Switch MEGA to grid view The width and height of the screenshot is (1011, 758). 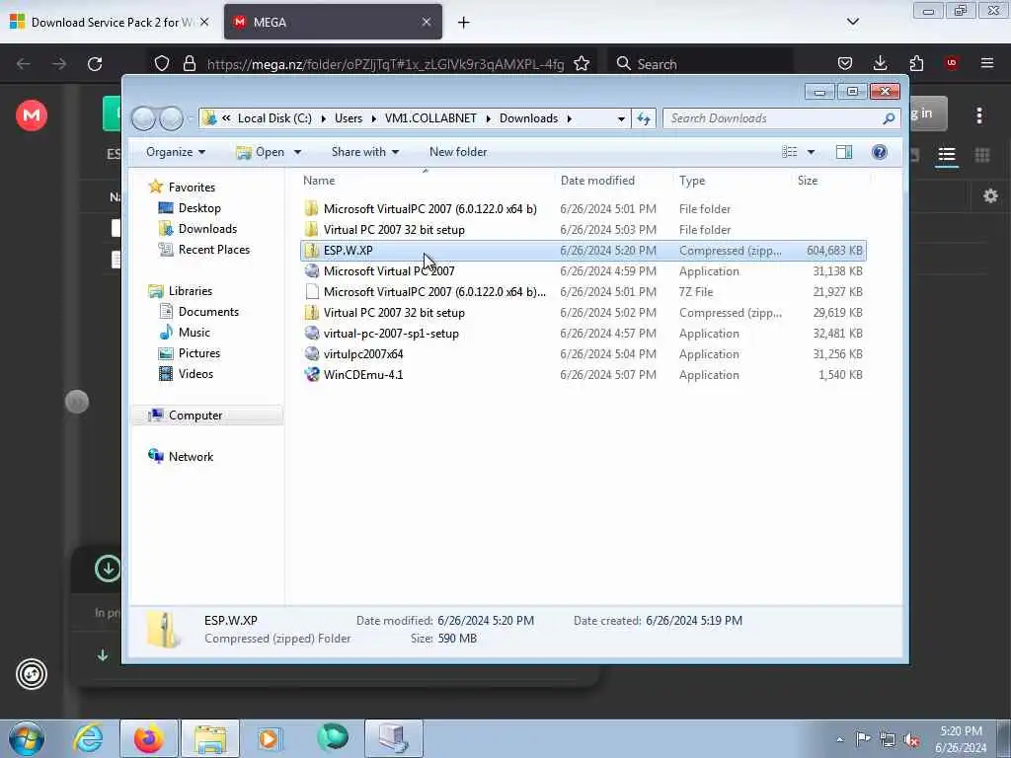[x=982, y=155]
